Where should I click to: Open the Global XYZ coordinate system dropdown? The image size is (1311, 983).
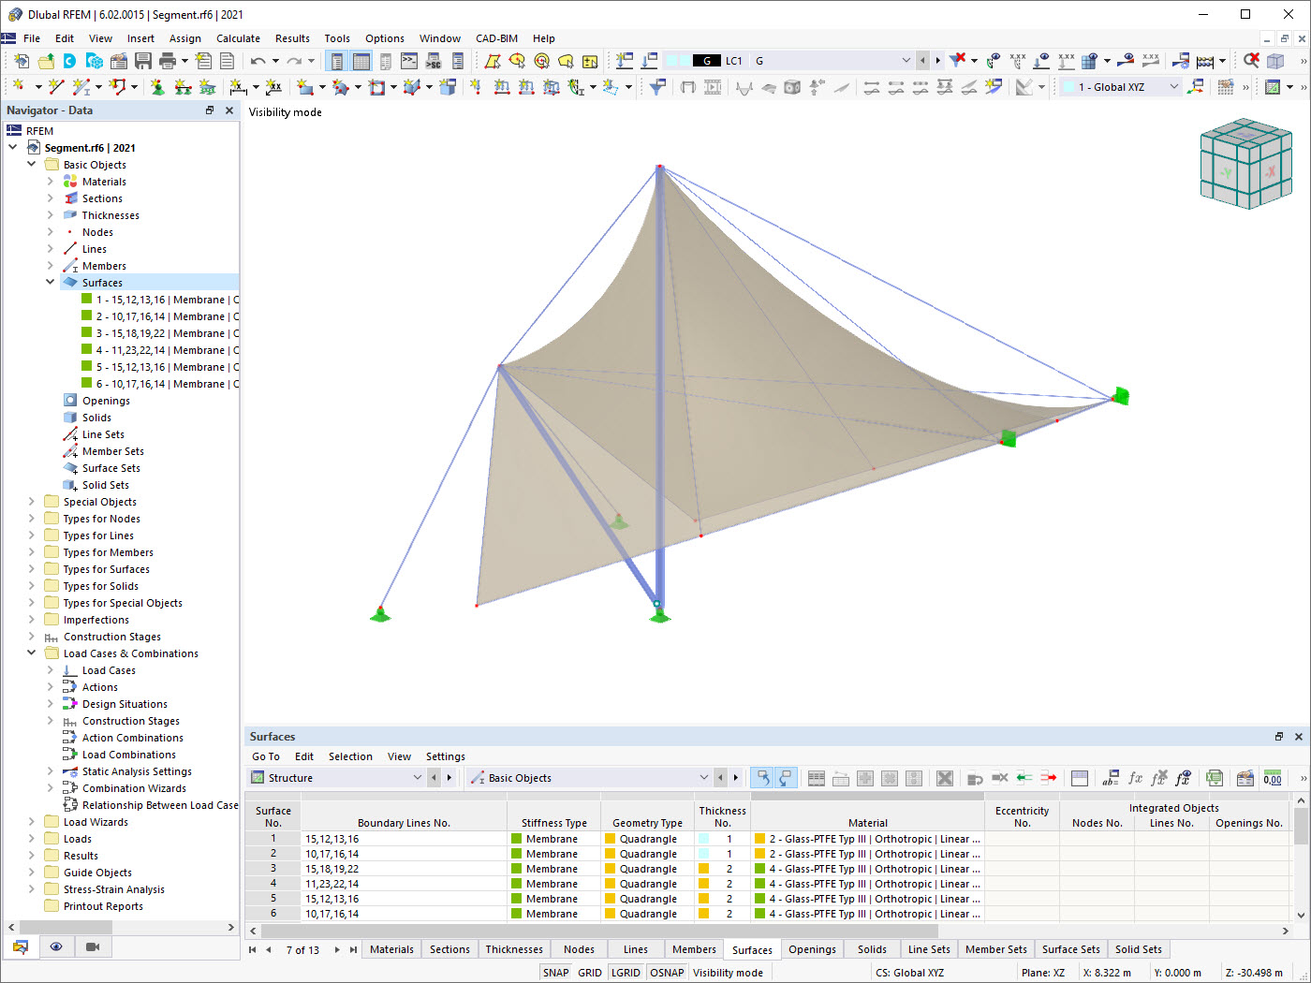tap(1173, 87)
